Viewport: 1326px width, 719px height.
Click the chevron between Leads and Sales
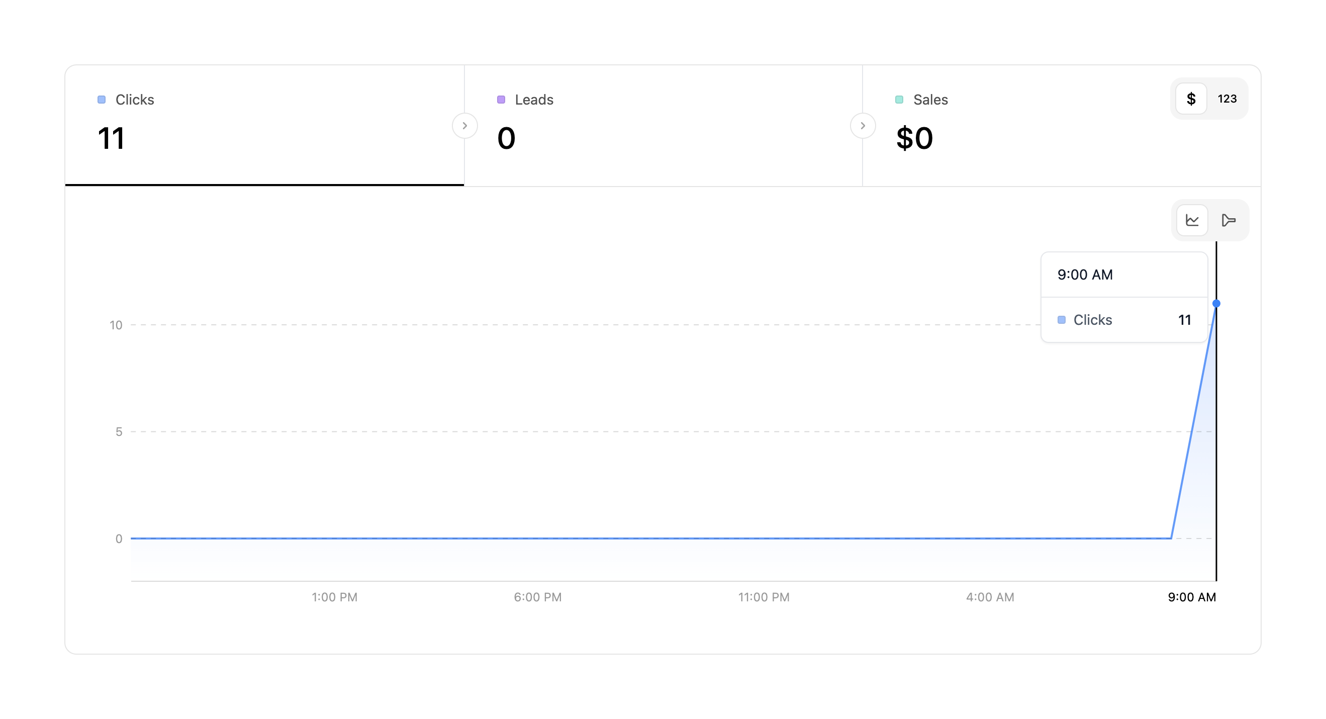tap(863, 126)
